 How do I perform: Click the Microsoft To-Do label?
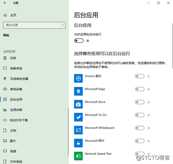pyautogui.click(x=96, y=115)
